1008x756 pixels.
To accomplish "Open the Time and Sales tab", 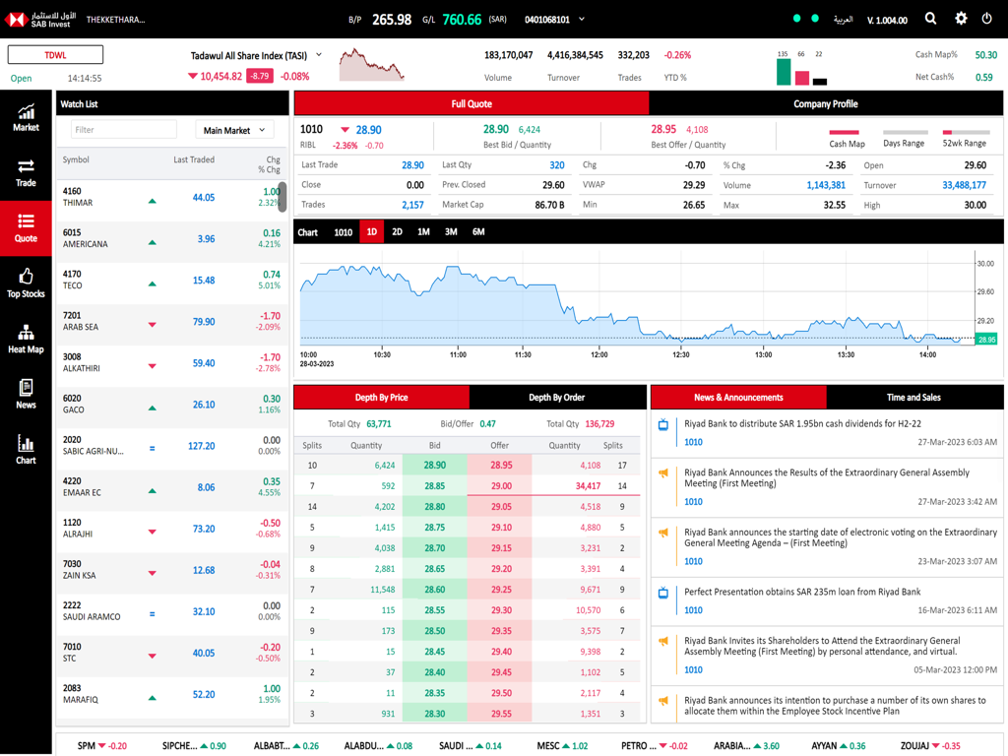I will [914, 397].
